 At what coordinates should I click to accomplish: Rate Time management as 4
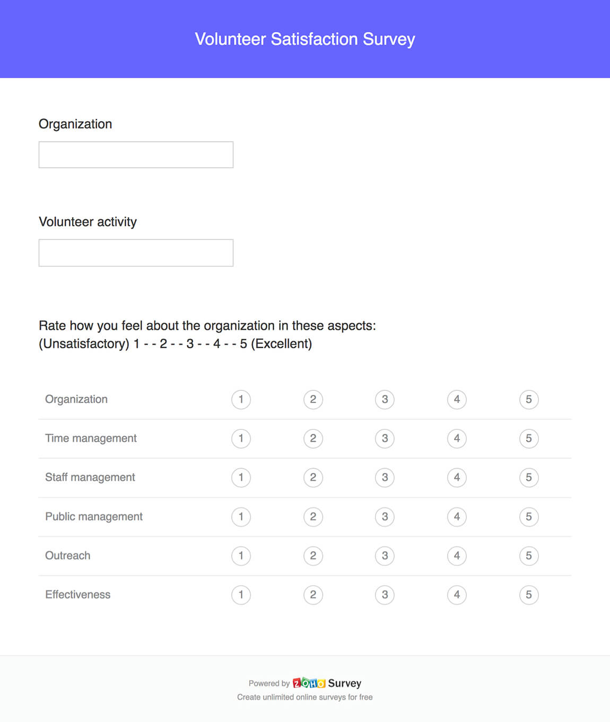click(x=457, y=439)
